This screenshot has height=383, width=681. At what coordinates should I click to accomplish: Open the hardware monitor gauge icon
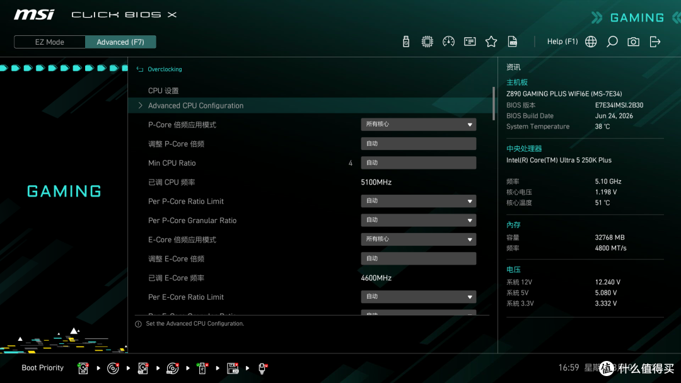[x=449, y=42]
